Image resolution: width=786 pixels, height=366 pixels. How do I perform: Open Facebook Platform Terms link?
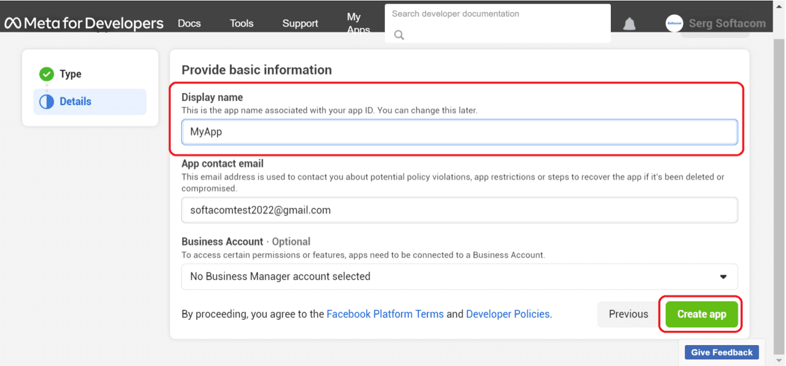click(385, 314)
